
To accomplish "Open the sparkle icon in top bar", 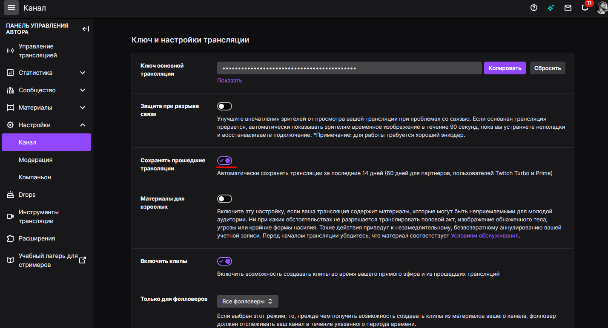I will (551, 8).
